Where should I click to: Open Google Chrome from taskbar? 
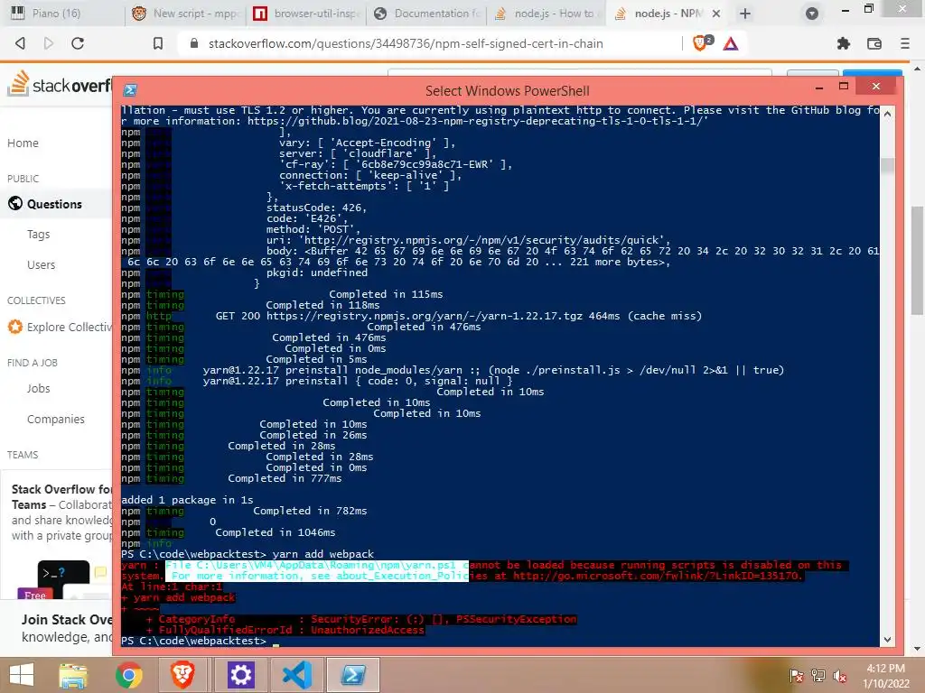point(128,675)
